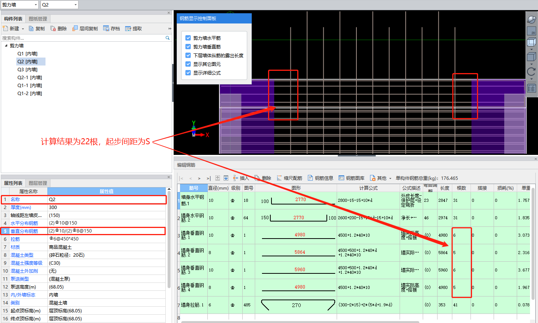Go to previous rebar record
This screenshot has height=323, width=538.
point(190,178)
